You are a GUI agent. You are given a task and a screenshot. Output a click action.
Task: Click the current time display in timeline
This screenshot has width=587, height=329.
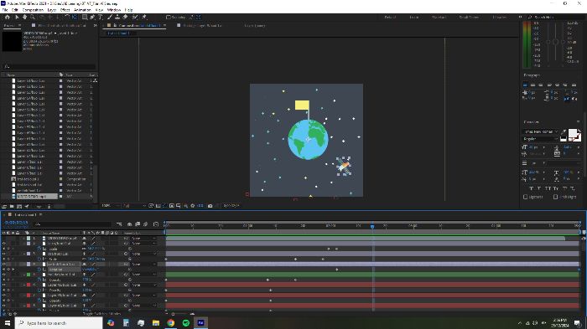16,223
